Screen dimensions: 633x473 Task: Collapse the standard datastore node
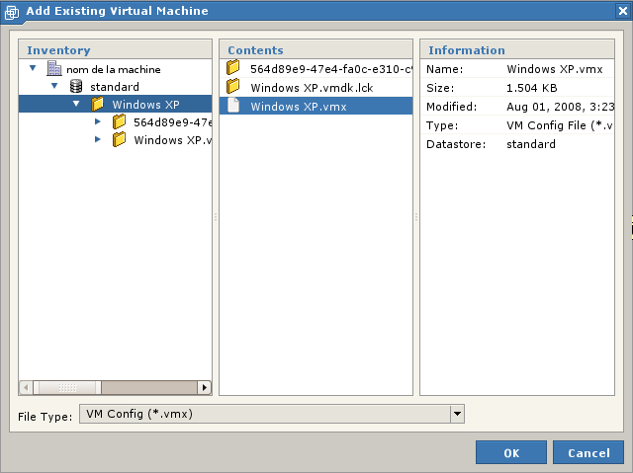pos(55,87)
